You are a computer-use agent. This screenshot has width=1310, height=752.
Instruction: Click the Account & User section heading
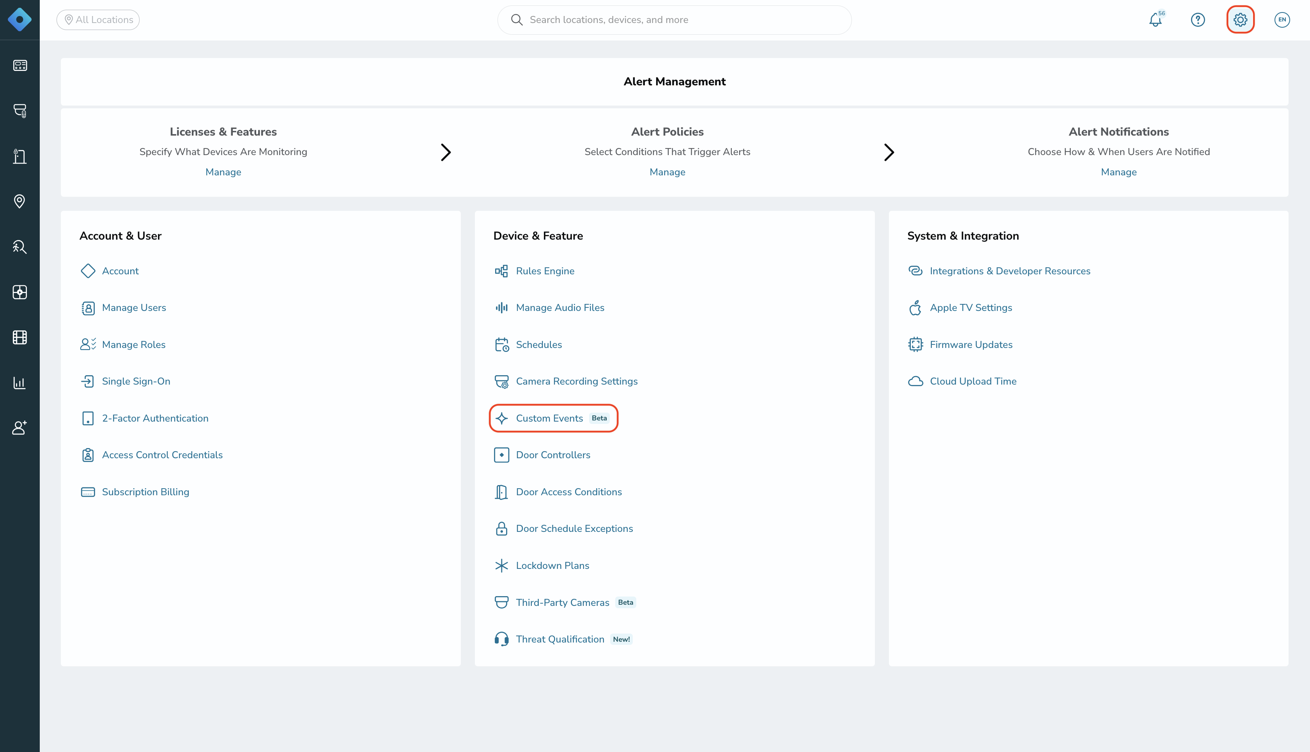click(x=120, y=236)
